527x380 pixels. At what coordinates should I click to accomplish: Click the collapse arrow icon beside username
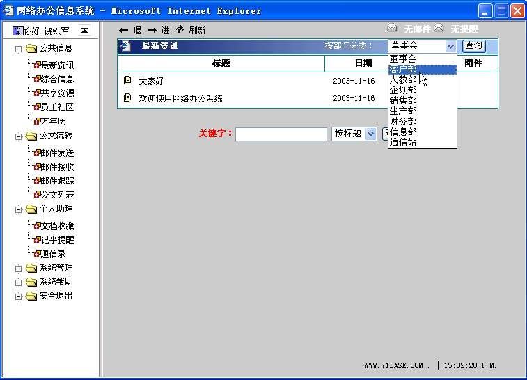click(x=84, y=31)
